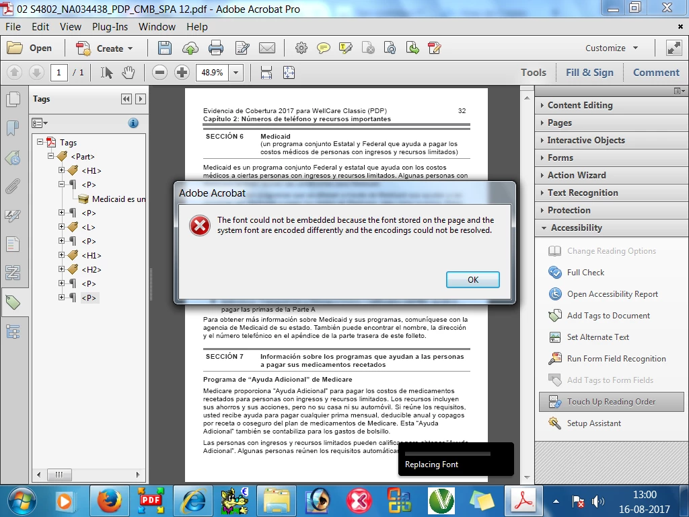Click the Open folder toolbar button
This screenshot has height=517, width=689.
click(x=30, y=48)
